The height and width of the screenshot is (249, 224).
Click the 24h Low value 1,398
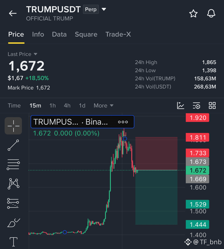point(209,70)
